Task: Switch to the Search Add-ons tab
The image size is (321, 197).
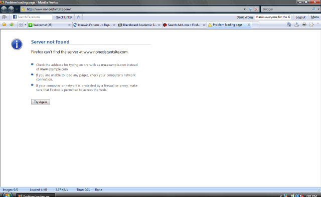Action: [182, 25]
